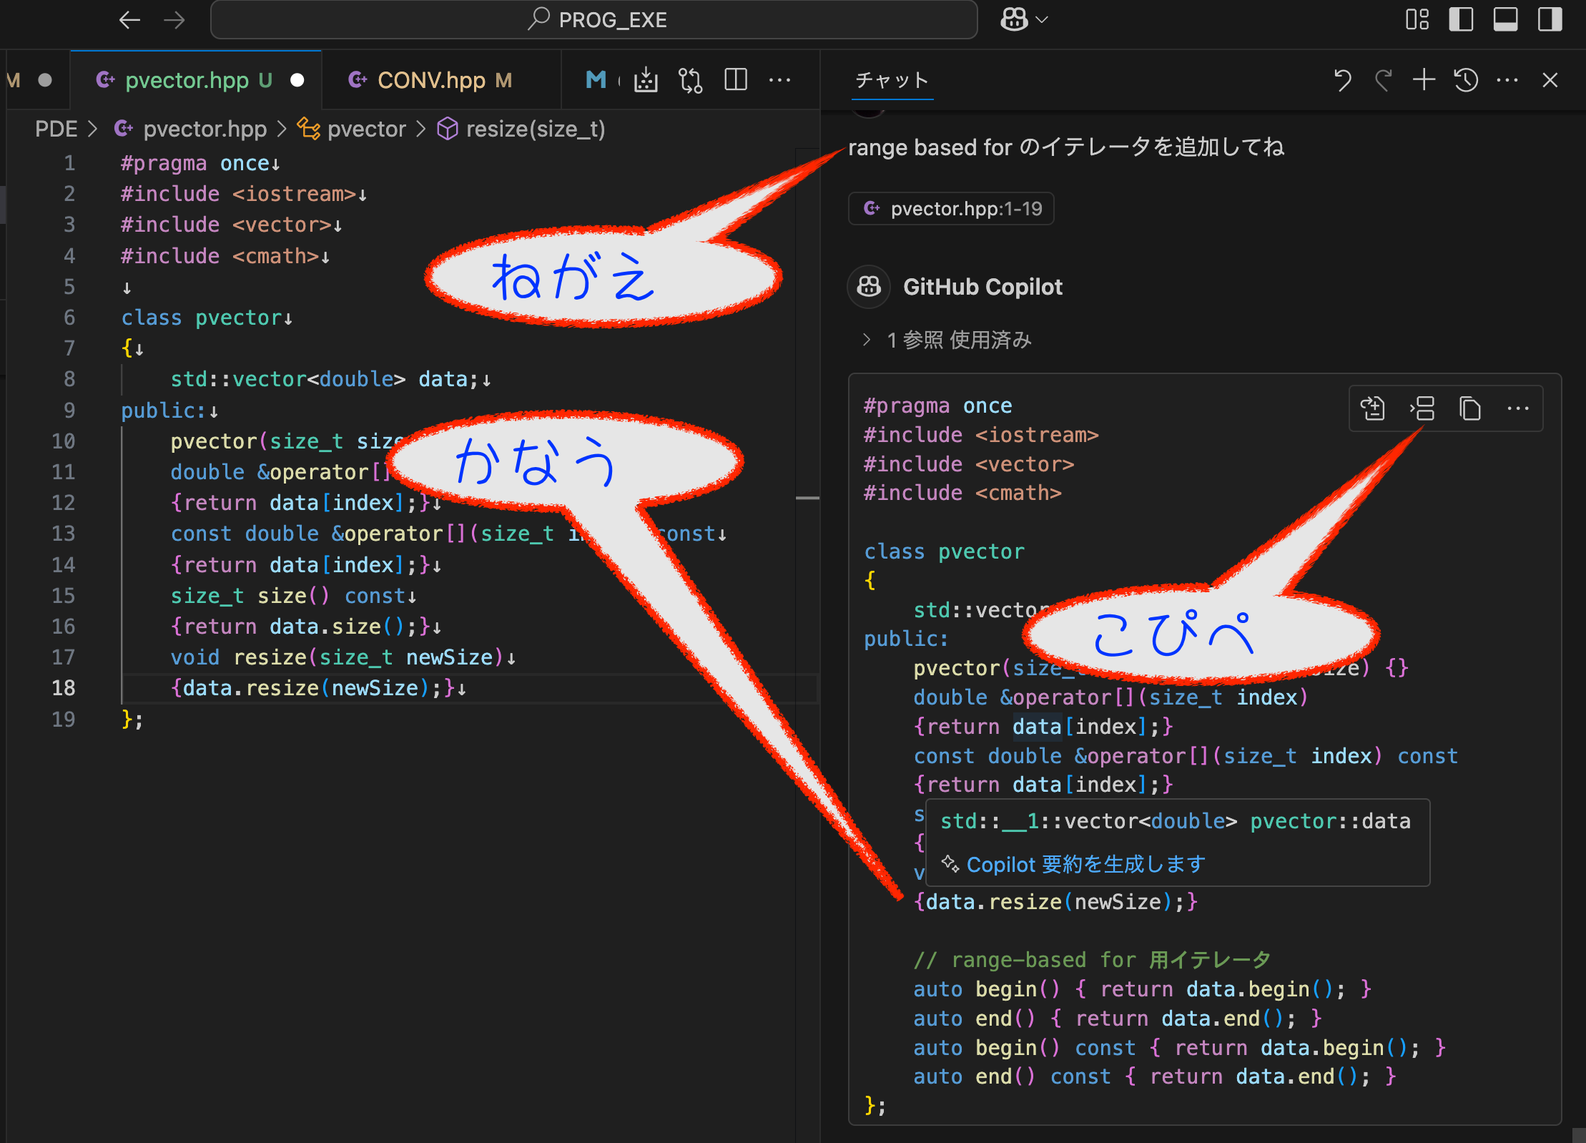The height and width of the screenshot is (1143, 1586).
Task: Click 'void resize(size_t newSize)' in editor
Action: click(x=338, y=657)
